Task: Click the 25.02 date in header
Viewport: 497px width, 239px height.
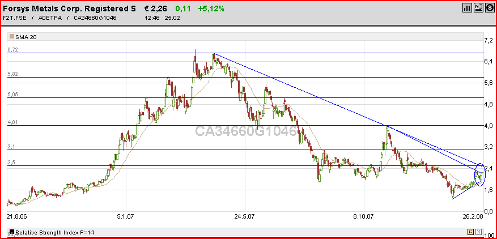Action: point(172,18)
